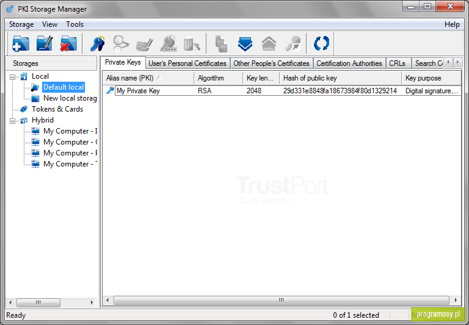Click the key list horizontal scrollbar thumb
469x325 pixels.
(282, 300)
